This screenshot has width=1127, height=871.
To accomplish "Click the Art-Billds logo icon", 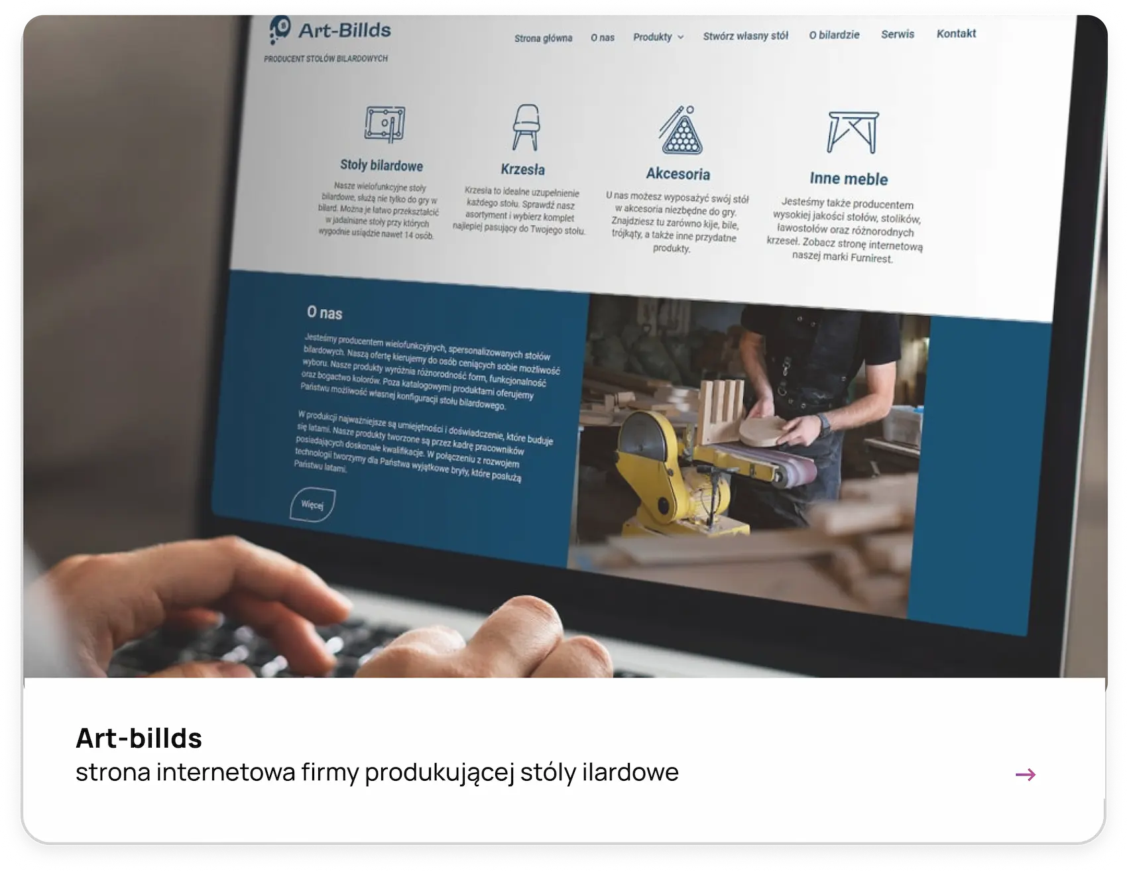I will [x=280, y=30].
